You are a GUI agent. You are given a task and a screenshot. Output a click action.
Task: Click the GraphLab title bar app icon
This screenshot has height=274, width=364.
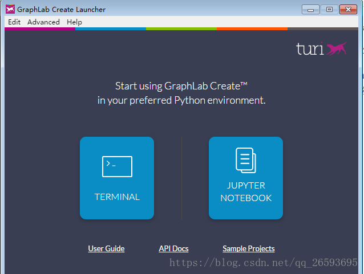point(10,9)
